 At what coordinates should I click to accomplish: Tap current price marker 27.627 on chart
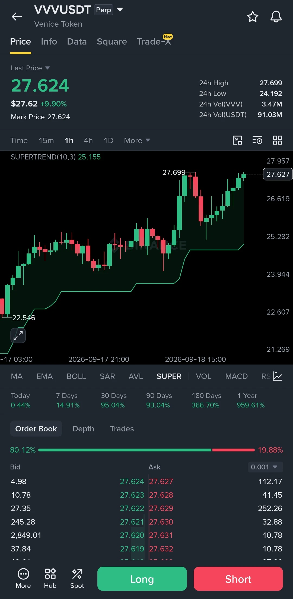[x=278, y=174]
